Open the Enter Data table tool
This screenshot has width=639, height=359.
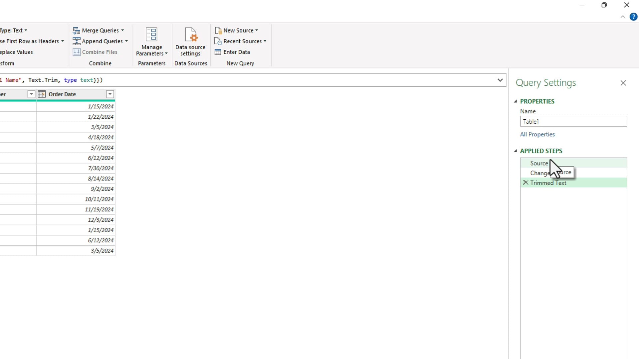pos(232,52)
